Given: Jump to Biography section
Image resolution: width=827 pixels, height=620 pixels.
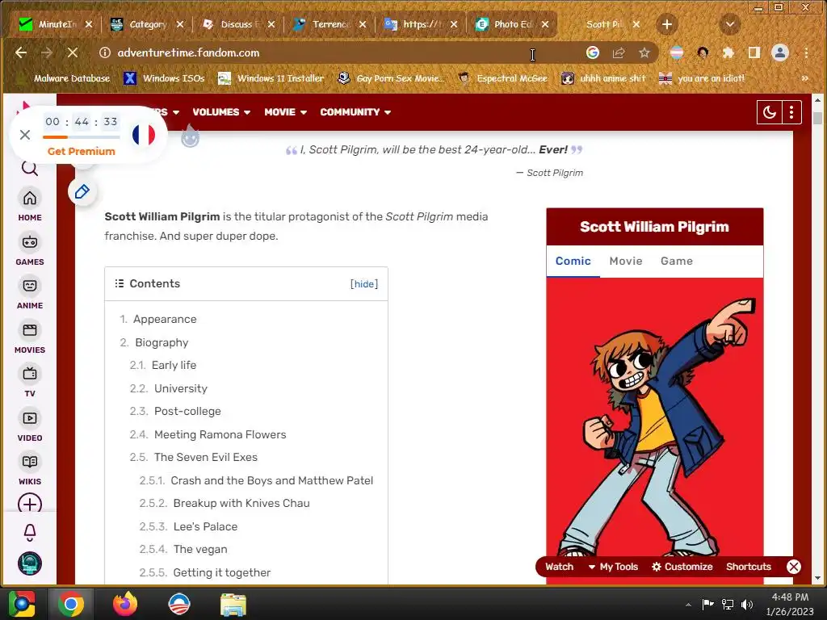Looking at the screenshot, I should (x=162, y=342).
